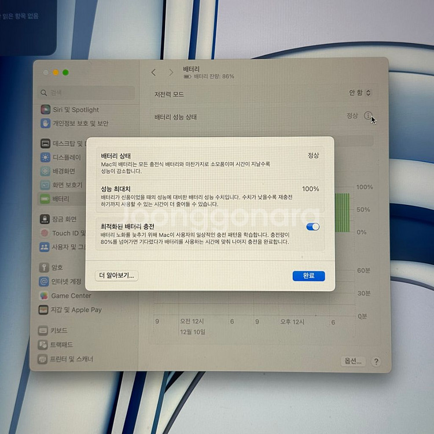Click the Siri and Spotlight sidebar icon

coord(45,109)
